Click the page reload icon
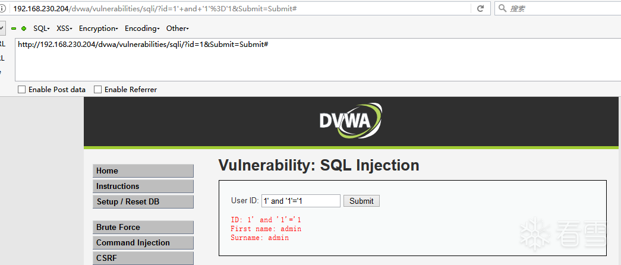621x265 pixels. pos(480,8)
